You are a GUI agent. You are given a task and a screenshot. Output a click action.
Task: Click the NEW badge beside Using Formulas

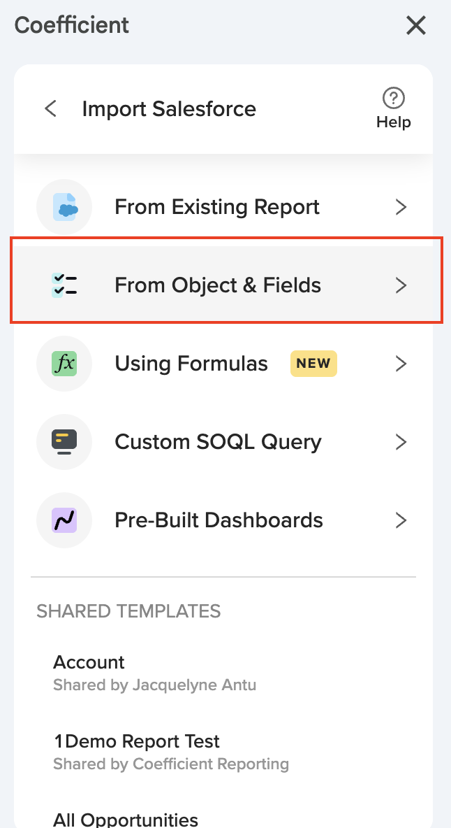coord(313,364)
